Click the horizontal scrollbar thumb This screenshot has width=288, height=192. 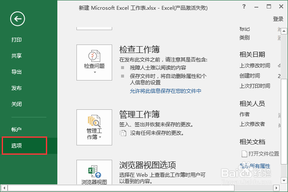pyautogui.click(x=121, y=188)
